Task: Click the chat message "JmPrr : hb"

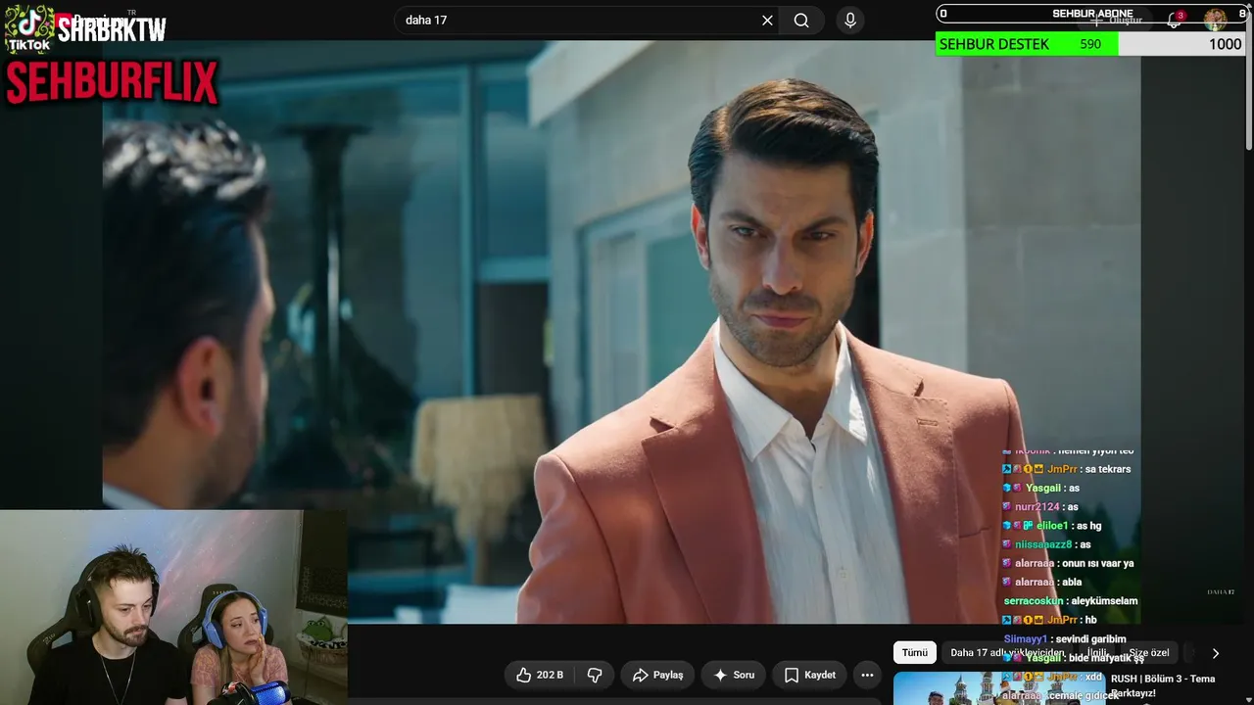Action: tap(1049, 620)
